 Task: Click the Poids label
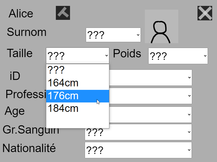pos(127,54)
